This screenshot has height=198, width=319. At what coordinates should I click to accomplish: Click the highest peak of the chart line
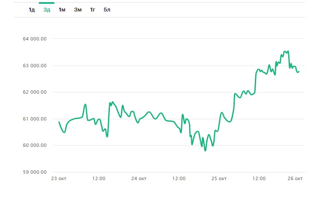click(288, 51)
